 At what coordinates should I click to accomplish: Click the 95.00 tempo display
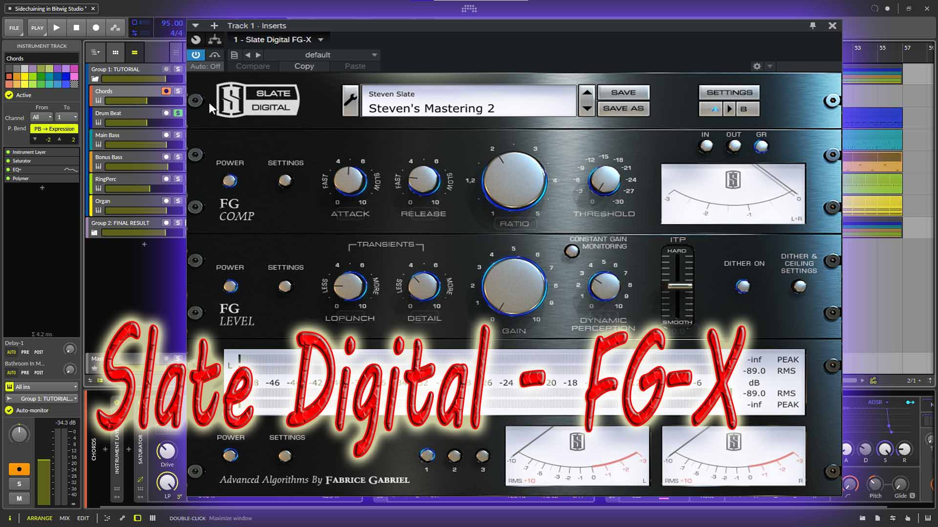(171, 22)
